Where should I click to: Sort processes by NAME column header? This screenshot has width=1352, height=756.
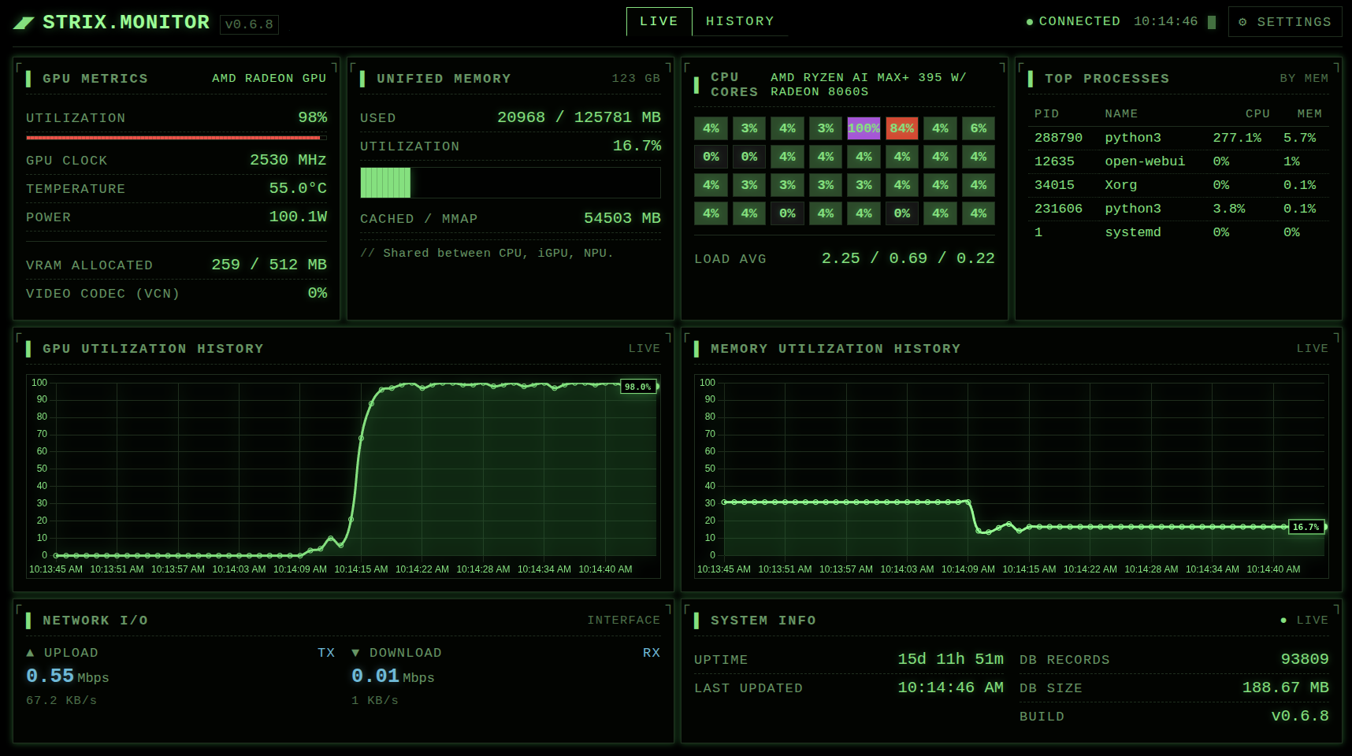coord(1121,113)
